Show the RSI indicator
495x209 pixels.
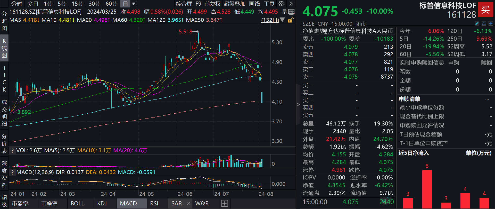tap(154, 203)
